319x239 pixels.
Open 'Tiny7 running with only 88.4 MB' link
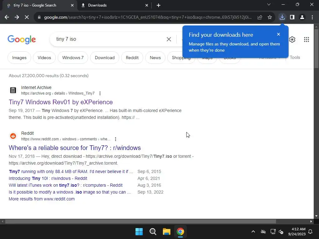pyautogui.click(x=71, y=171)
